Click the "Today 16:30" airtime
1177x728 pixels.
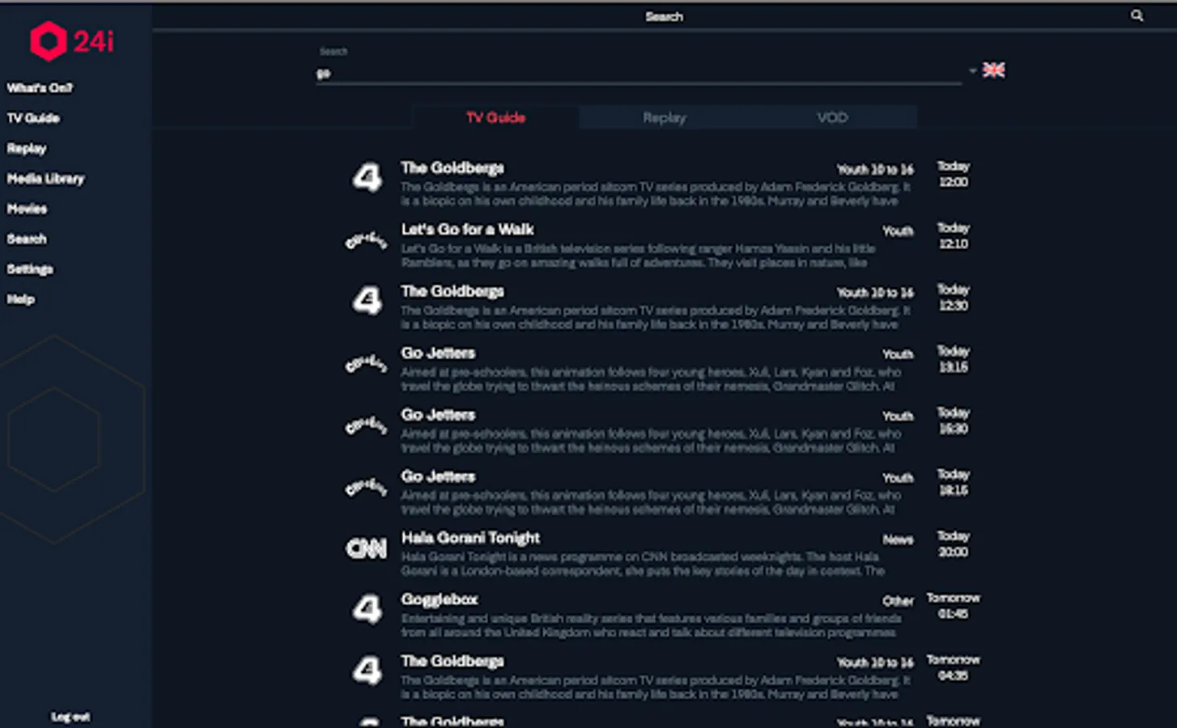coord(954,421)
